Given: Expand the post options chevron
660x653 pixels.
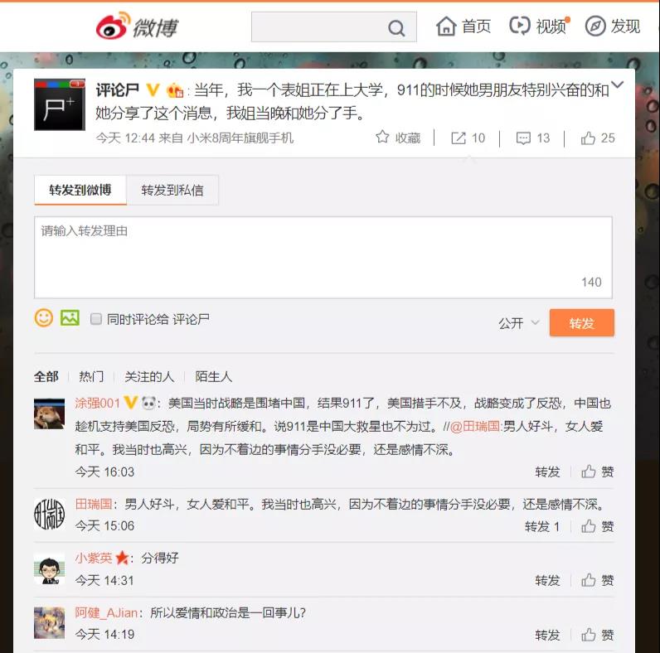Looking at the screenshot, I should click(617, 85).
